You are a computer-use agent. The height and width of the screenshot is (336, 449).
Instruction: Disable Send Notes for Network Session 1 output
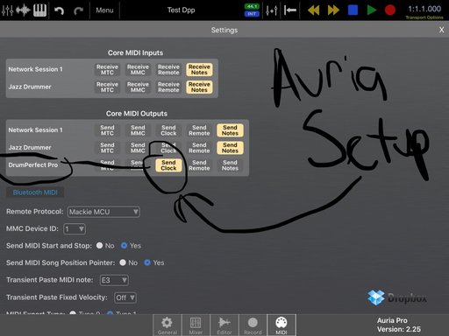coord(230,130)
